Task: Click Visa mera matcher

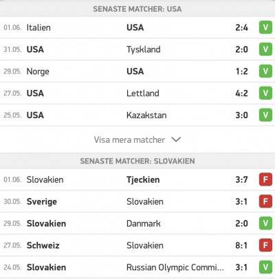Action: pos(129,139)
